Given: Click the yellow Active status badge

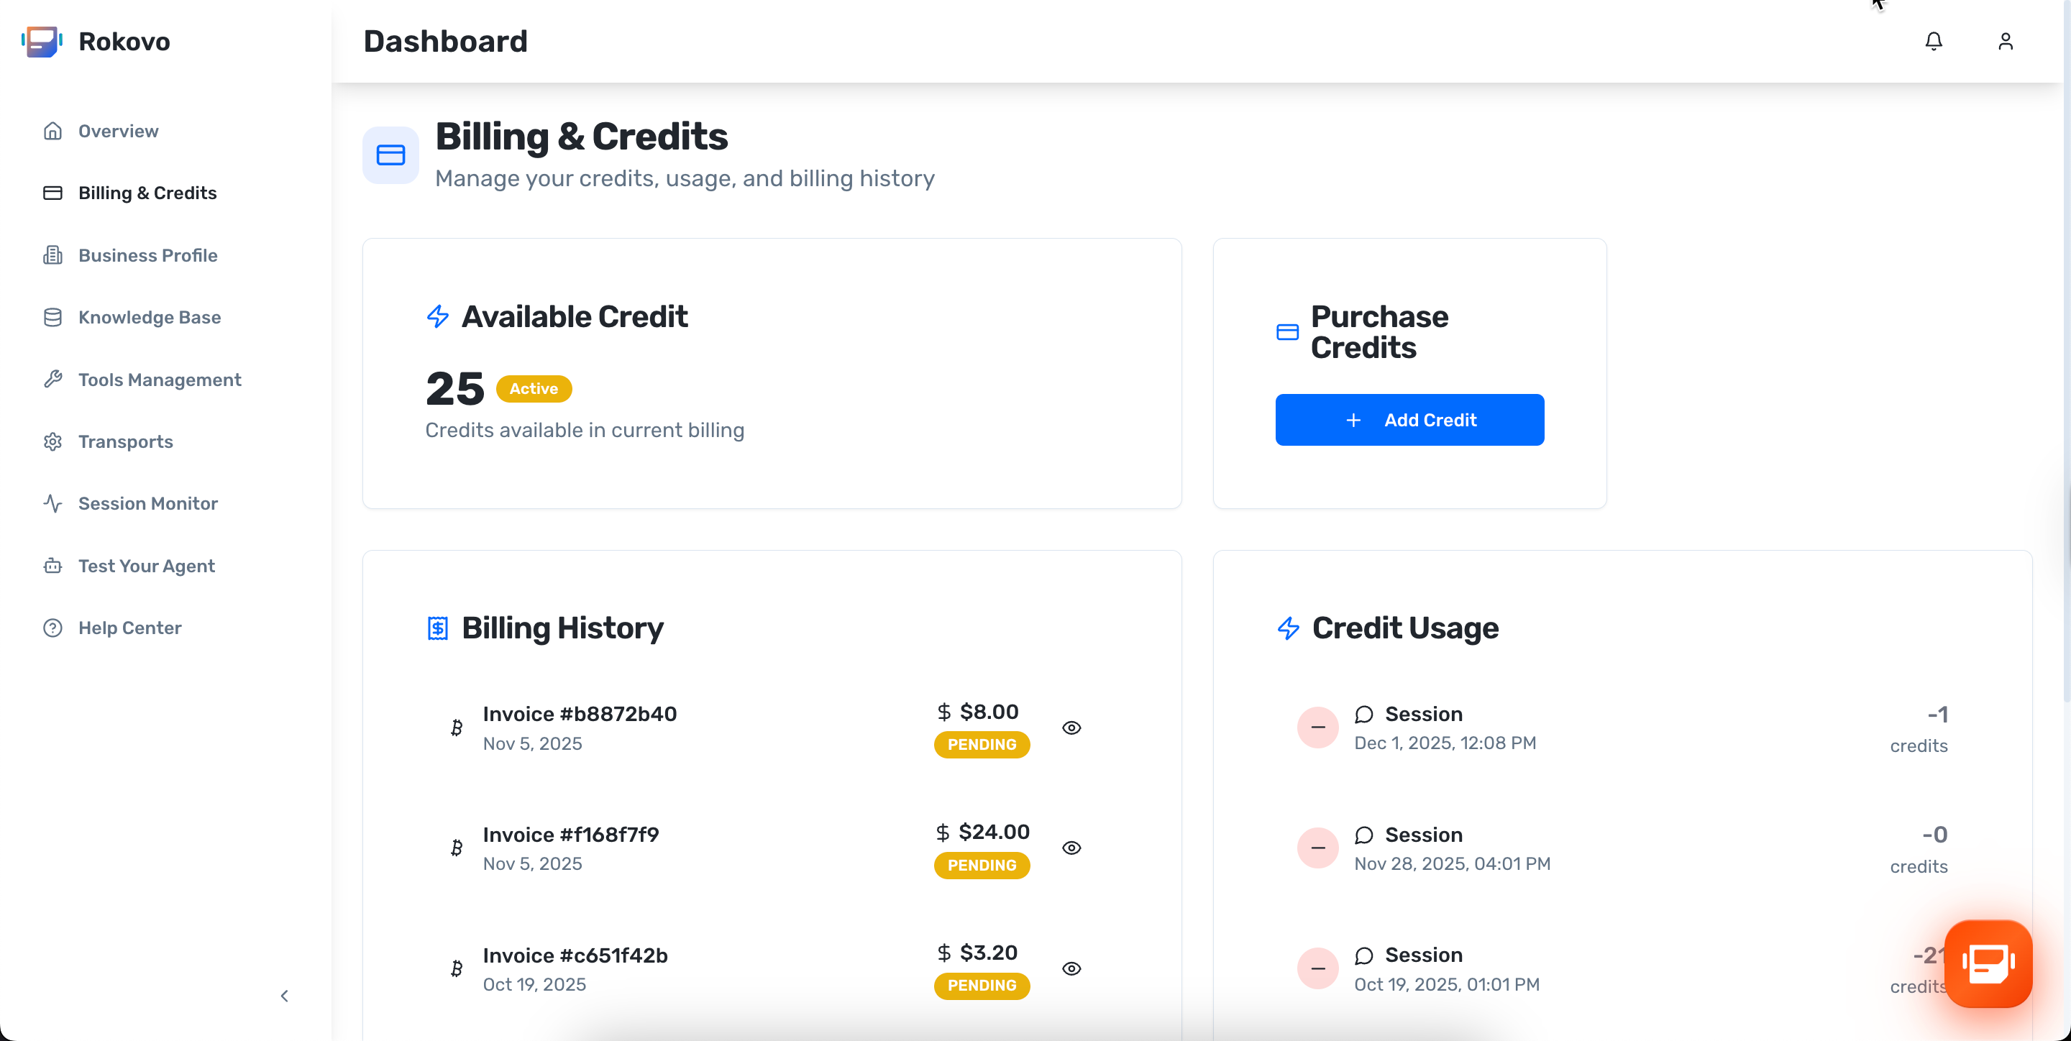Looking at the screenshot, I should pos(533,389).
